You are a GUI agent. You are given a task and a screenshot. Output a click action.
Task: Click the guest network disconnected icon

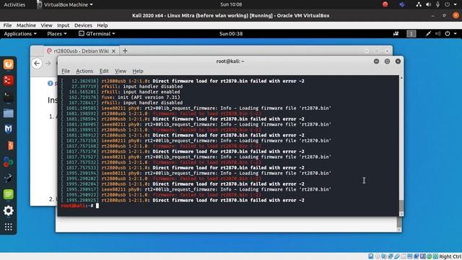428,34
